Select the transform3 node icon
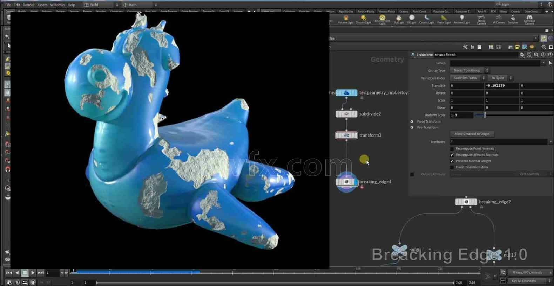This screenshot has height=286, width=554. [x=346, y=135]
